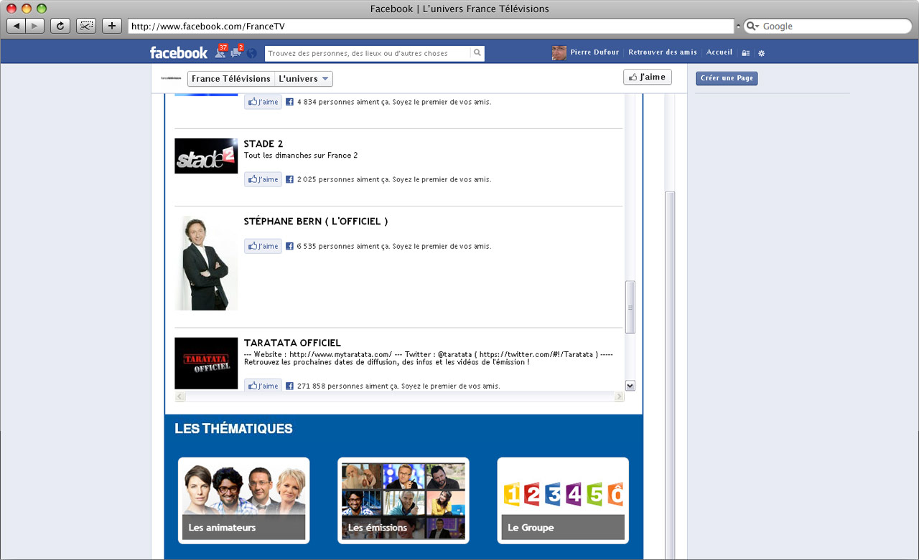The height and width of the screenshot is (560, 919).
Task: Open privacy shortcuts icon next to Accueil
Action: pos(746,53)
